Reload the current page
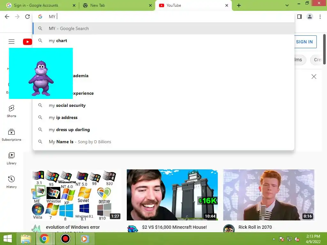Viewport: 327px width, 245px height. pos(27,17)
